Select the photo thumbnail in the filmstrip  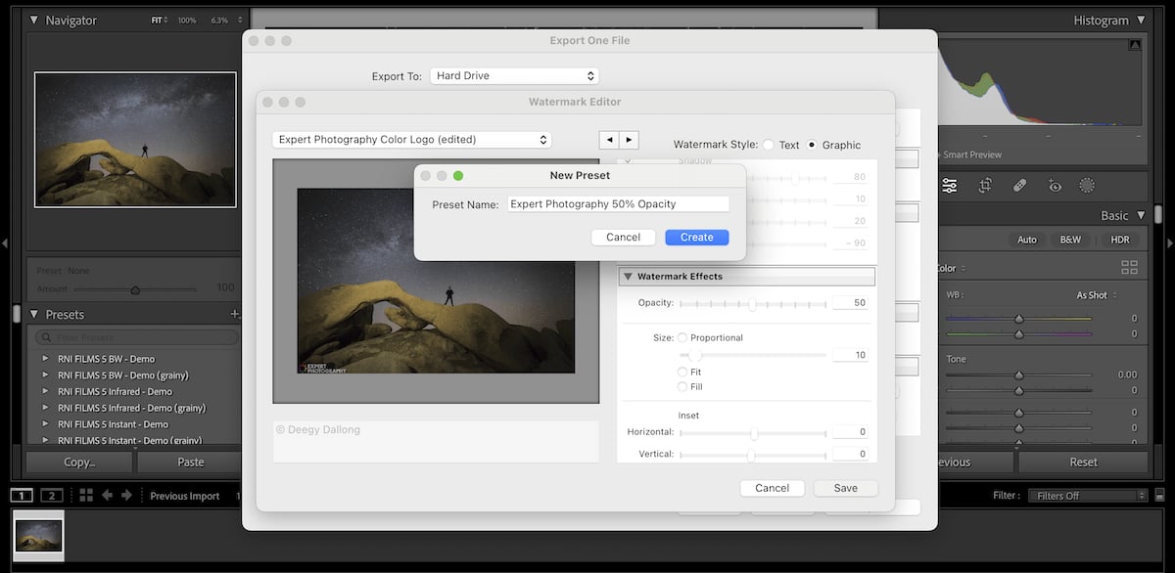(37, 536)
